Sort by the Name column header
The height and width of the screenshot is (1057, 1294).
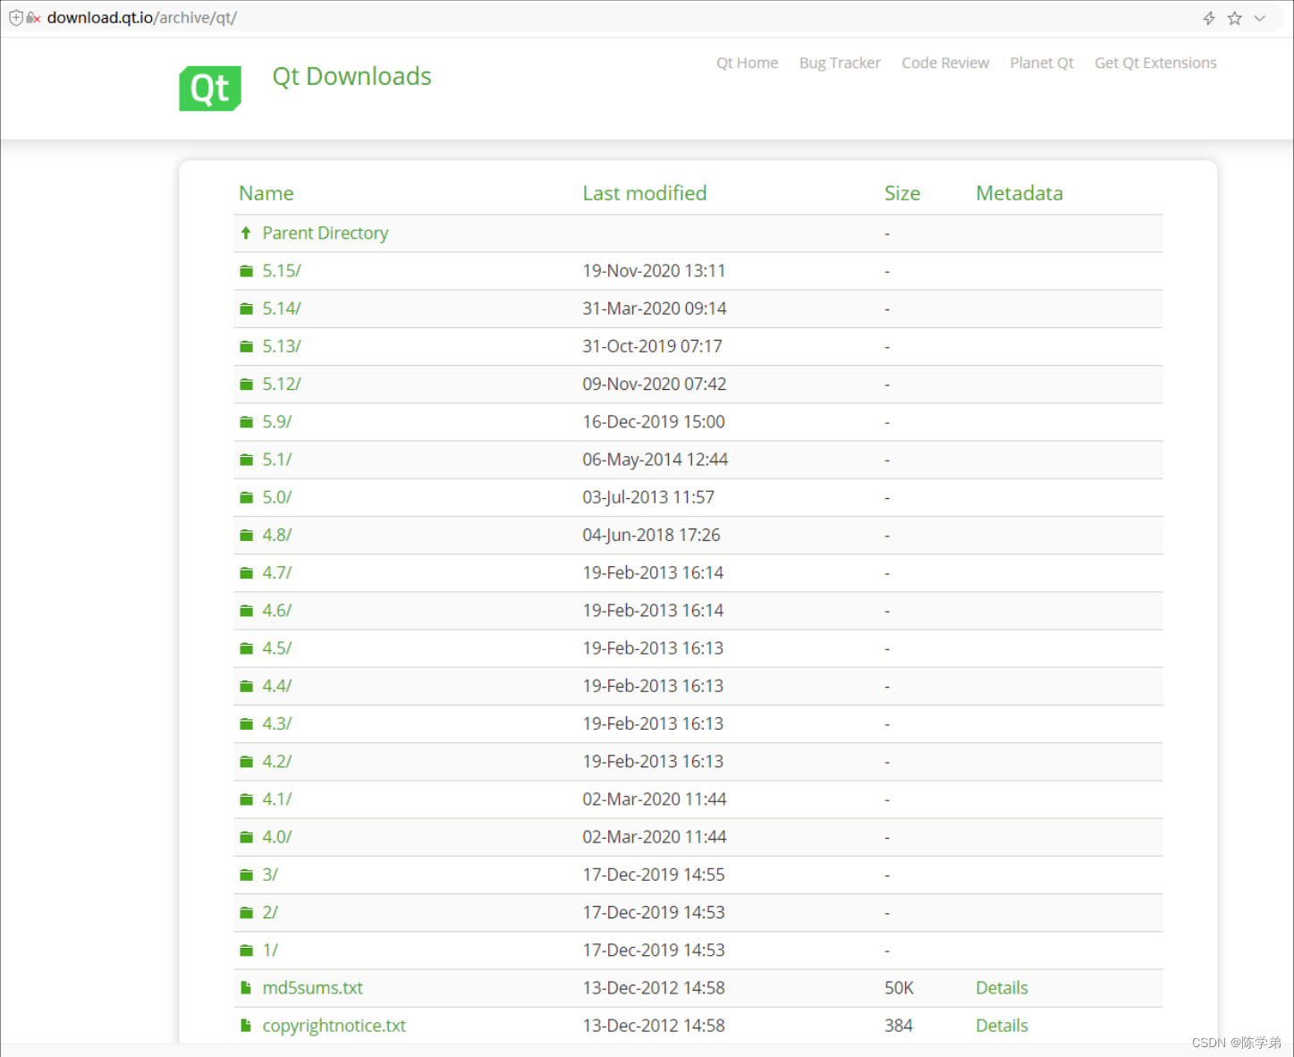266,193
